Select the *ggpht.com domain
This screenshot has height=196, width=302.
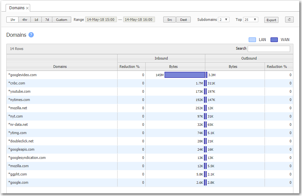[18, 174]
